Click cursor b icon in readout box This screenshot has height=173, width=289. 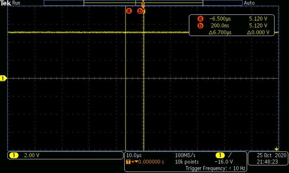200,26
